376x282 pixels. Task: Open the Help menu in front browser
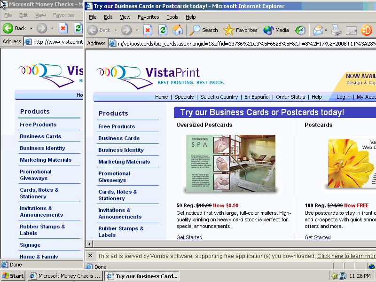pos(191,17)
